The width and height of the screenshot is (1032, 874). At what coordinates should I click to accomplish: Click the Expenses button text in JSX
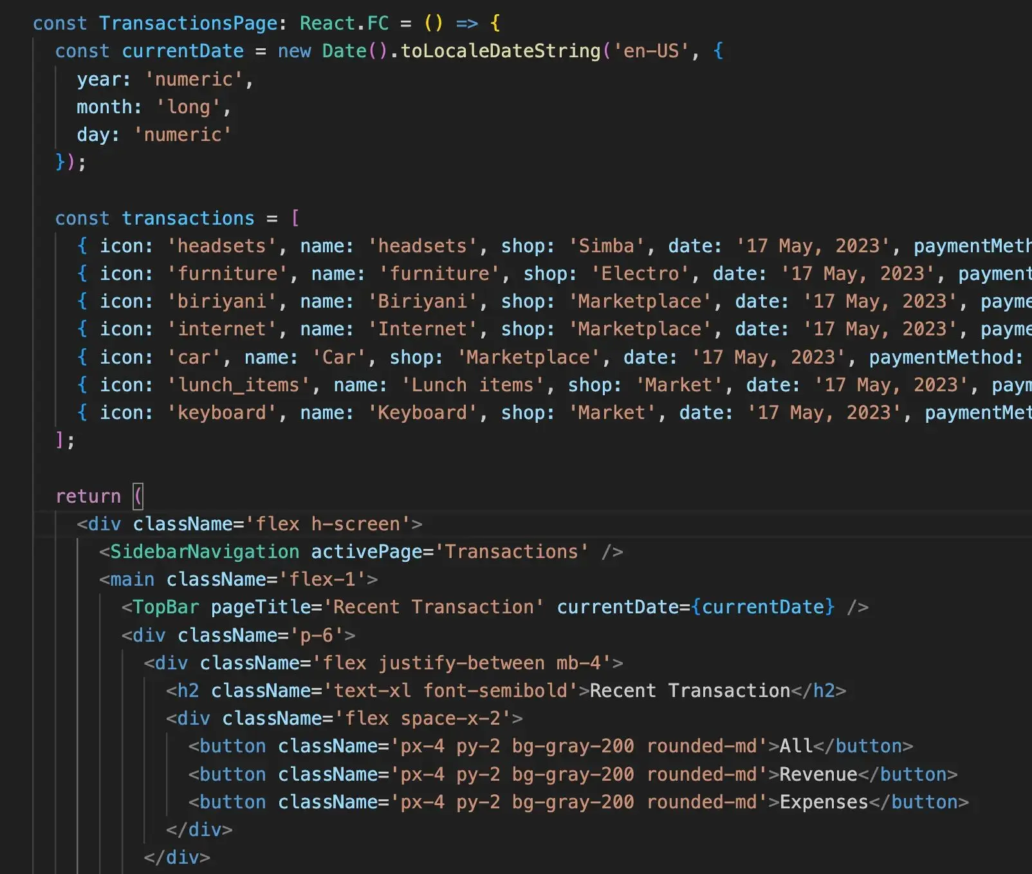click(824, 802)
